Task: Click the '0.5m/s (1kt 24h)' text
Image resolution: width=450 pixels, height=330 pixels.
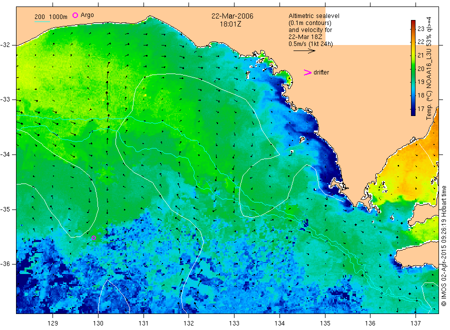Action: tap(310, 44)
